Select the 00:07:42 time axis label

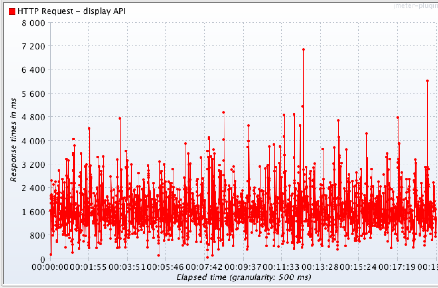205,267
